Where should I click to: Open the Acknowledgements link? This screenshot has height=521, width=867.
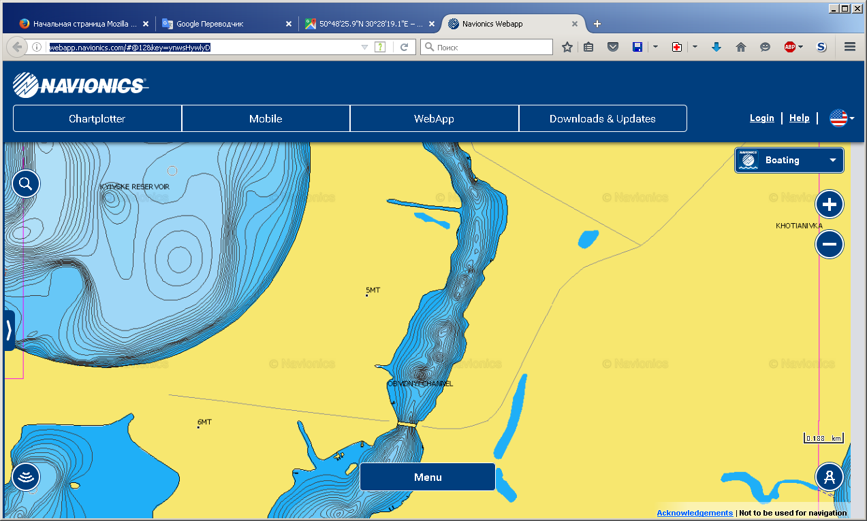coord(695,513)
